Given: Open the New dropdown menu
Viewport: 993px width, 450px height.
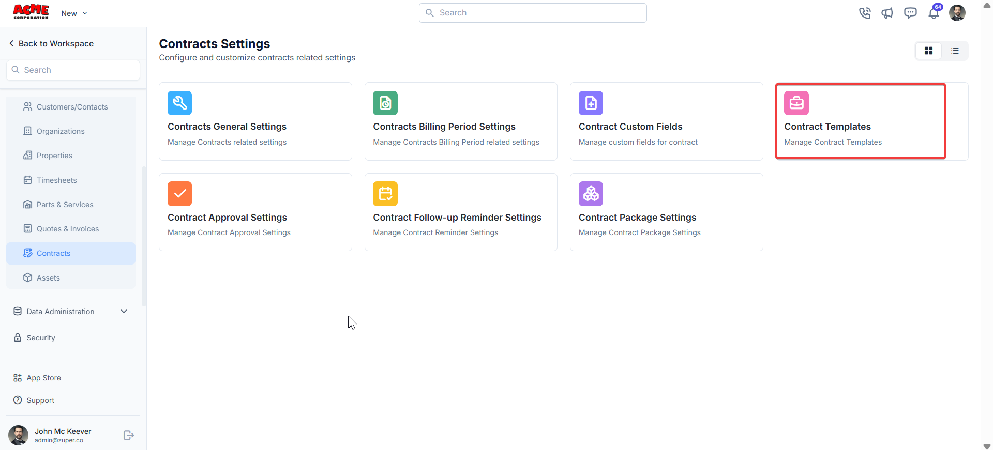Looking at the screenshot, I should click(x=74, y=13).
